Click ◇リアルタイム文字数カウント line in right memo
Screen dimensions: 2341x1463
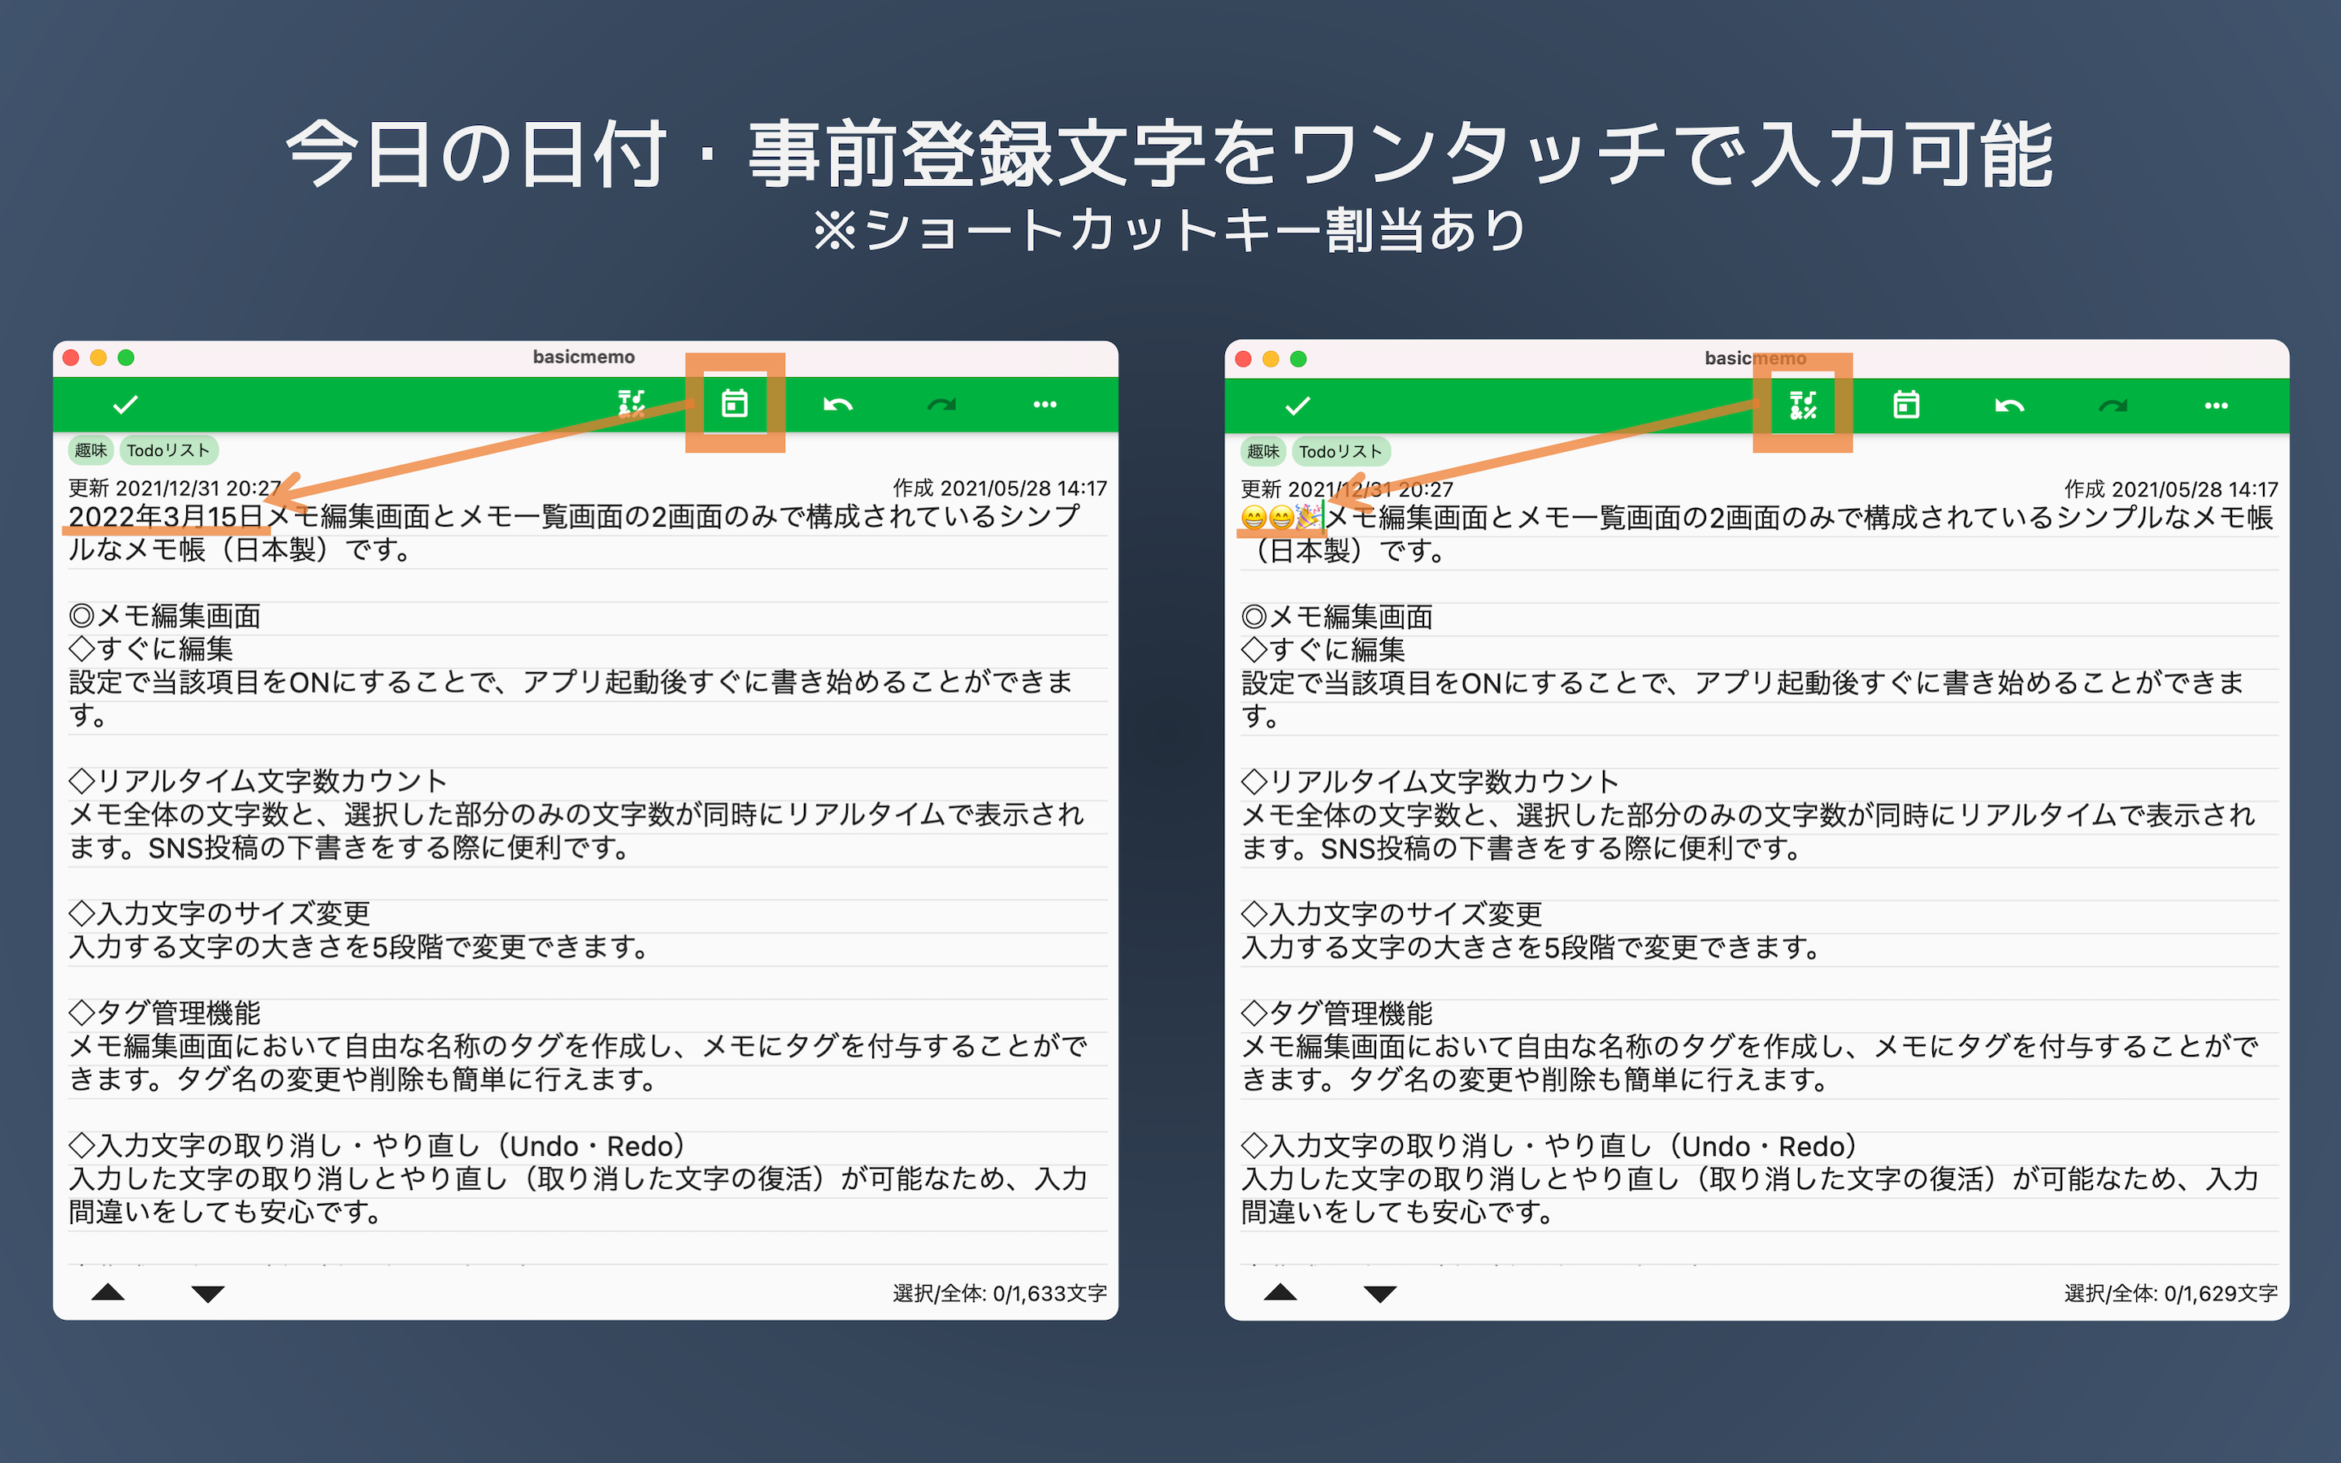[x=1431, y=782]
